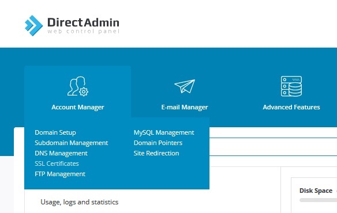Open the Account Manager users icon
This screenshot has height=213, width=337.
pyautogui.click(x=77, y=86)
